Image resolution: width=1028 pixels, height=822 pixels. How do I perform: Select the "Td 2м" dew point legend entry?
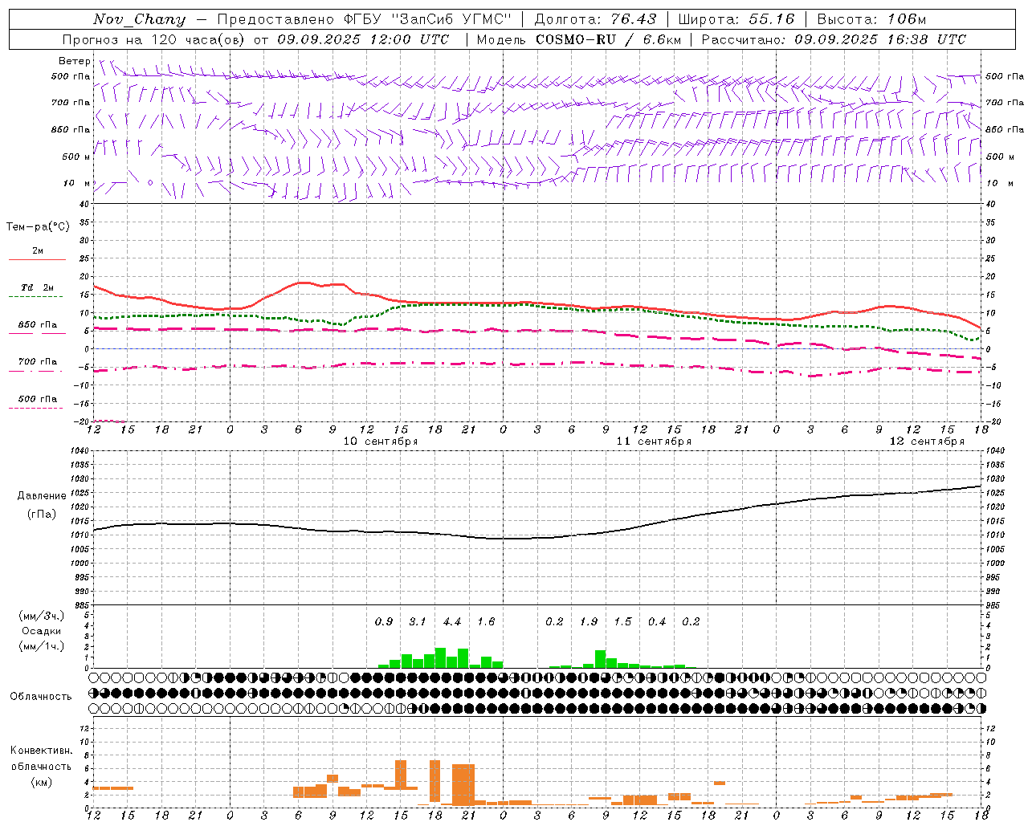38,287
